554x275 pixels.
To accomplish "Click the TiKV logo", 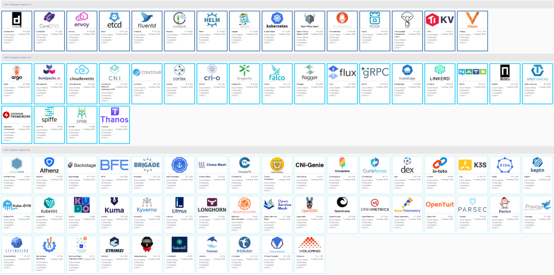I will (440, 20).
